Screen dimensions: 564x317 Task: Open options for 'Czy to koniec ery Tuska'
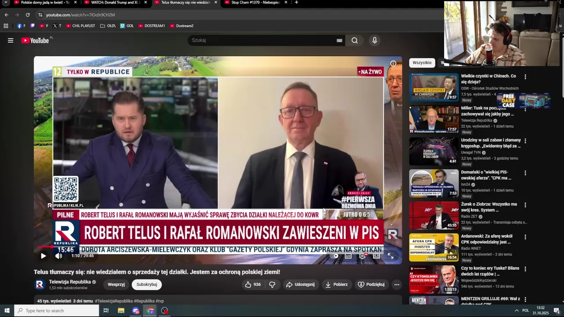pos(525,269)
